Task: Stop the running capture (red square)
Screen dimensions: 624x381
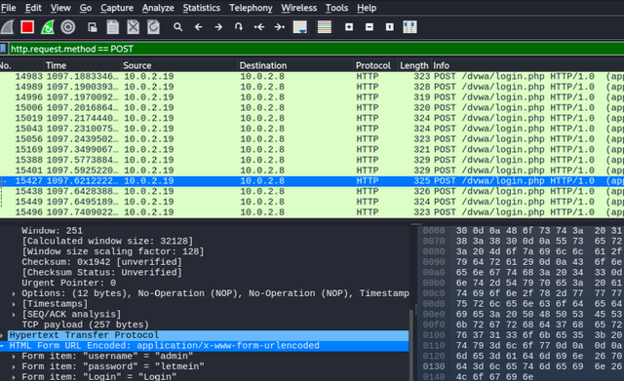Action: [27, 27]
